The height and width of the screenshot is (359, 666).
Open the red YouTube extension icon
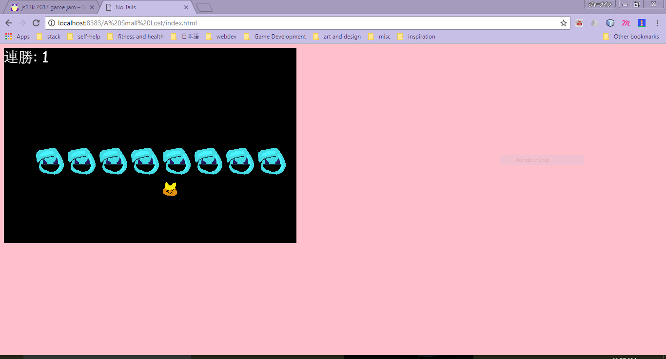[x=579, y=23]
